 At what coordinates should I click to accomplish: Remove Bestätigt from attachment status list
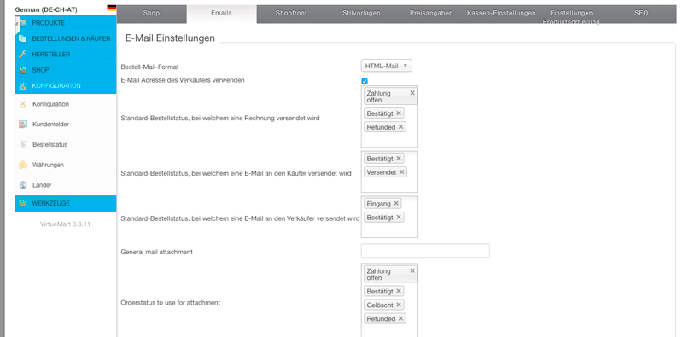coord(398,291)
